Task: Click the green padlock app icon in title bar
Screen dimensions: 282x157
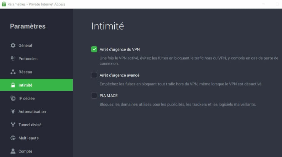Action: [4, 4]
